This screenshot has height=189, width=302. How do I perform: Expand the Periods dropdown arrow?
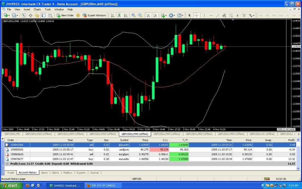click(x=174, y=15)
